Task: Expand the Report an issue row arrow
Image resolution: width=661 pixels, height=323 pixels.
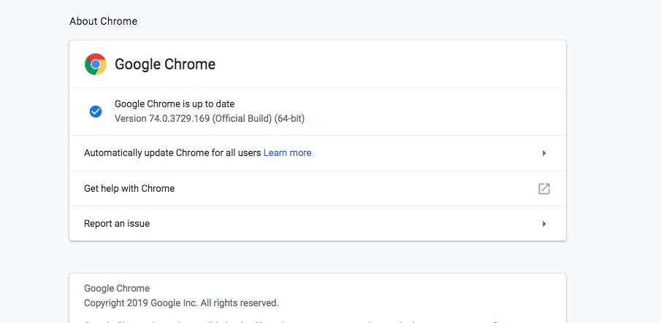Action: (x=544, y=224)
